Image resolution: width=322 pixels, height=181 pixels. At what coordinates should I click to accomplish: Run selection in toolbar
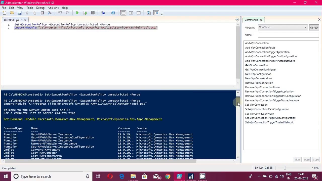pyautogui.click(x=85, y=13)
